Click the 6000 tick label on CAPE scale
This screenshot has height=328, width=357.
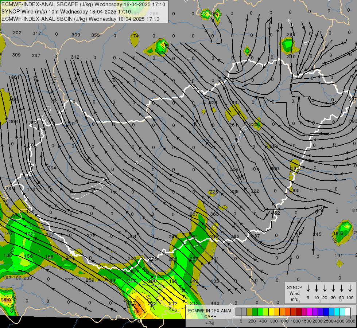tap(351, 321)
